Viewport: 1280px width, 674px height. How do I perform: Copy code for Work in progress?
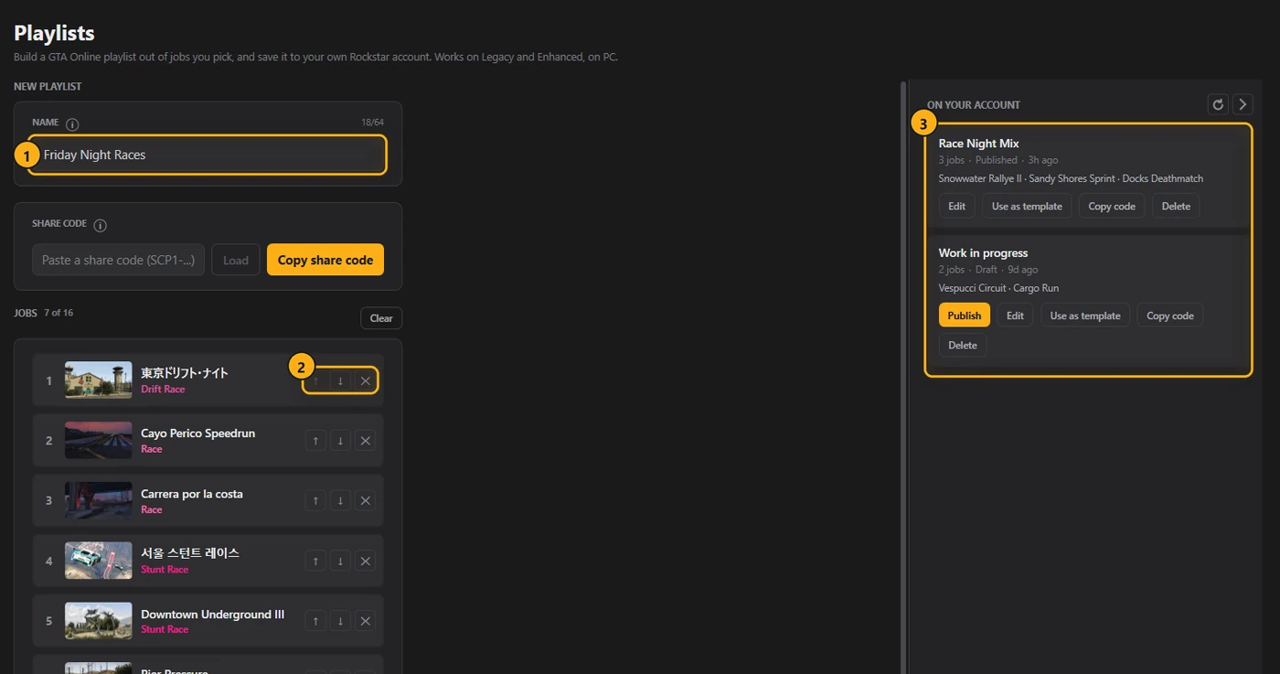click(x=1170, y=316)
